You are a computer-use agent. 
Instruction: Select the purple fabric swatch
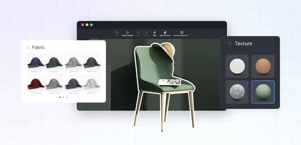tap(36, 62)
